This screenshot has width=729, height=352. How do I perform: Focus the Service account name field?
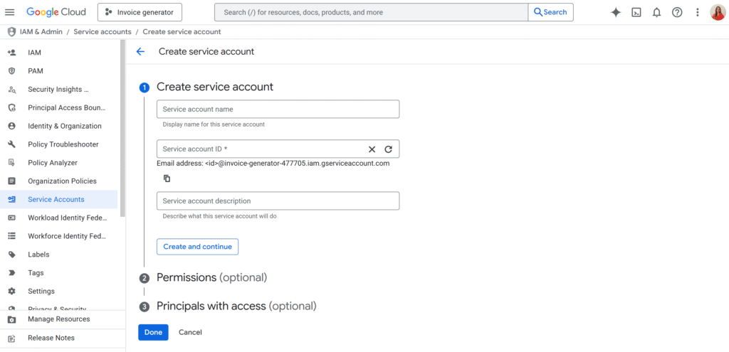pyautogui.click(x=278, y=110)
